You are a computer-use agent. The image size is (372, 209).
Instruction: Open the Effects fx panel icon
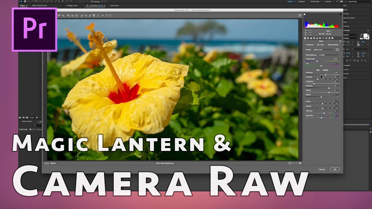(x=323, y=38)
